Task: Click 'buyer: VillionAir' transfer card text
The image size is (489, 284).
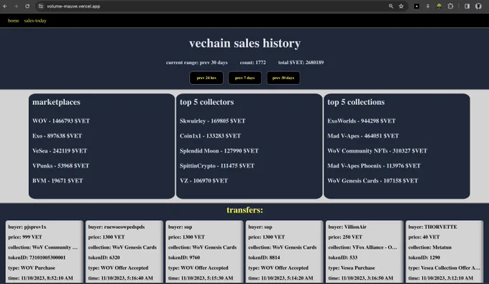Action: [348, 227]
